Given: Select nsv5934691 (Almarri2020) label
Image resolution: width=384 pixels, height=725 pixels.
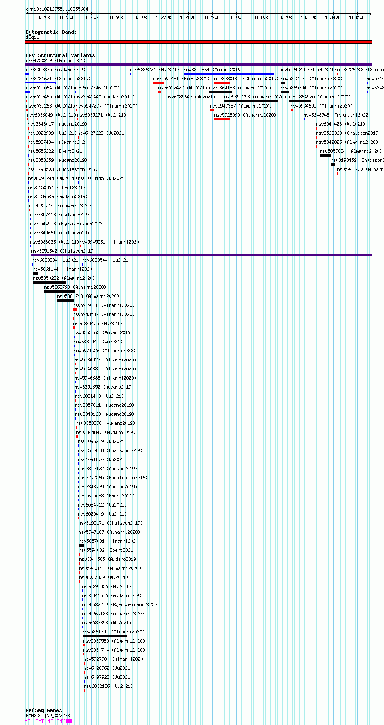Looking at the screenshot, I should (321, 106).
